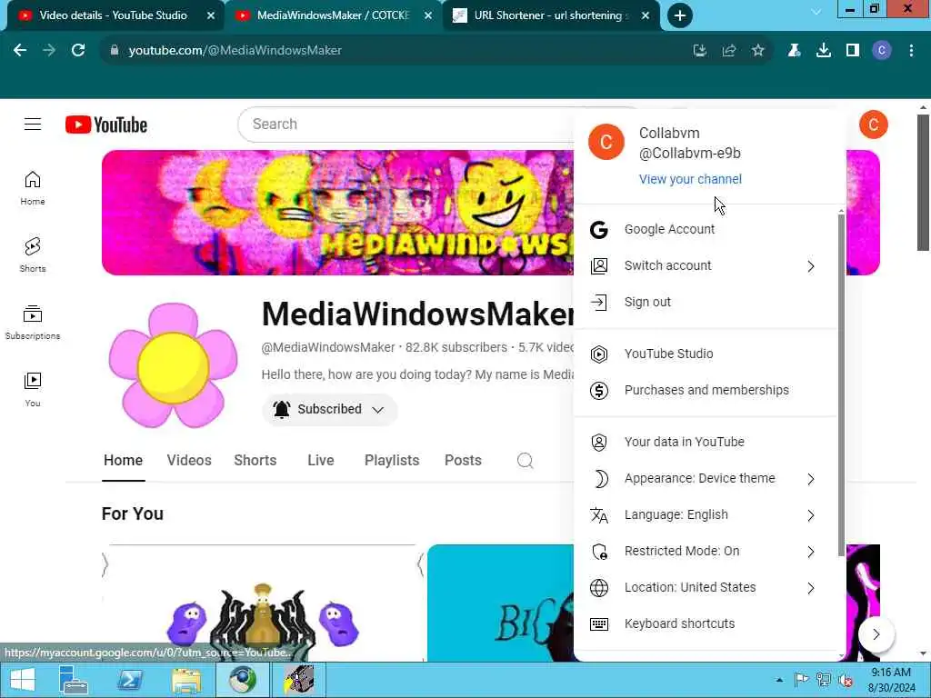
Task: Open the browser downloads icon
Action: (824, 51)
